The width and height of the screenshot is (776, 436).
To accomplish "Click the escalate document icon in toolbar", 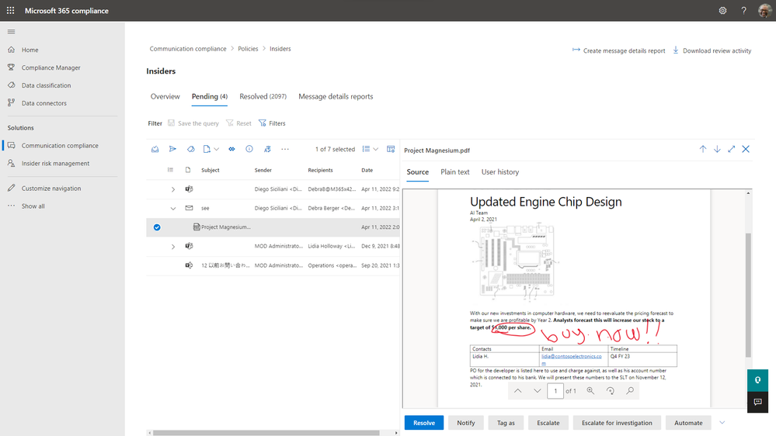I will pos(207,149).
